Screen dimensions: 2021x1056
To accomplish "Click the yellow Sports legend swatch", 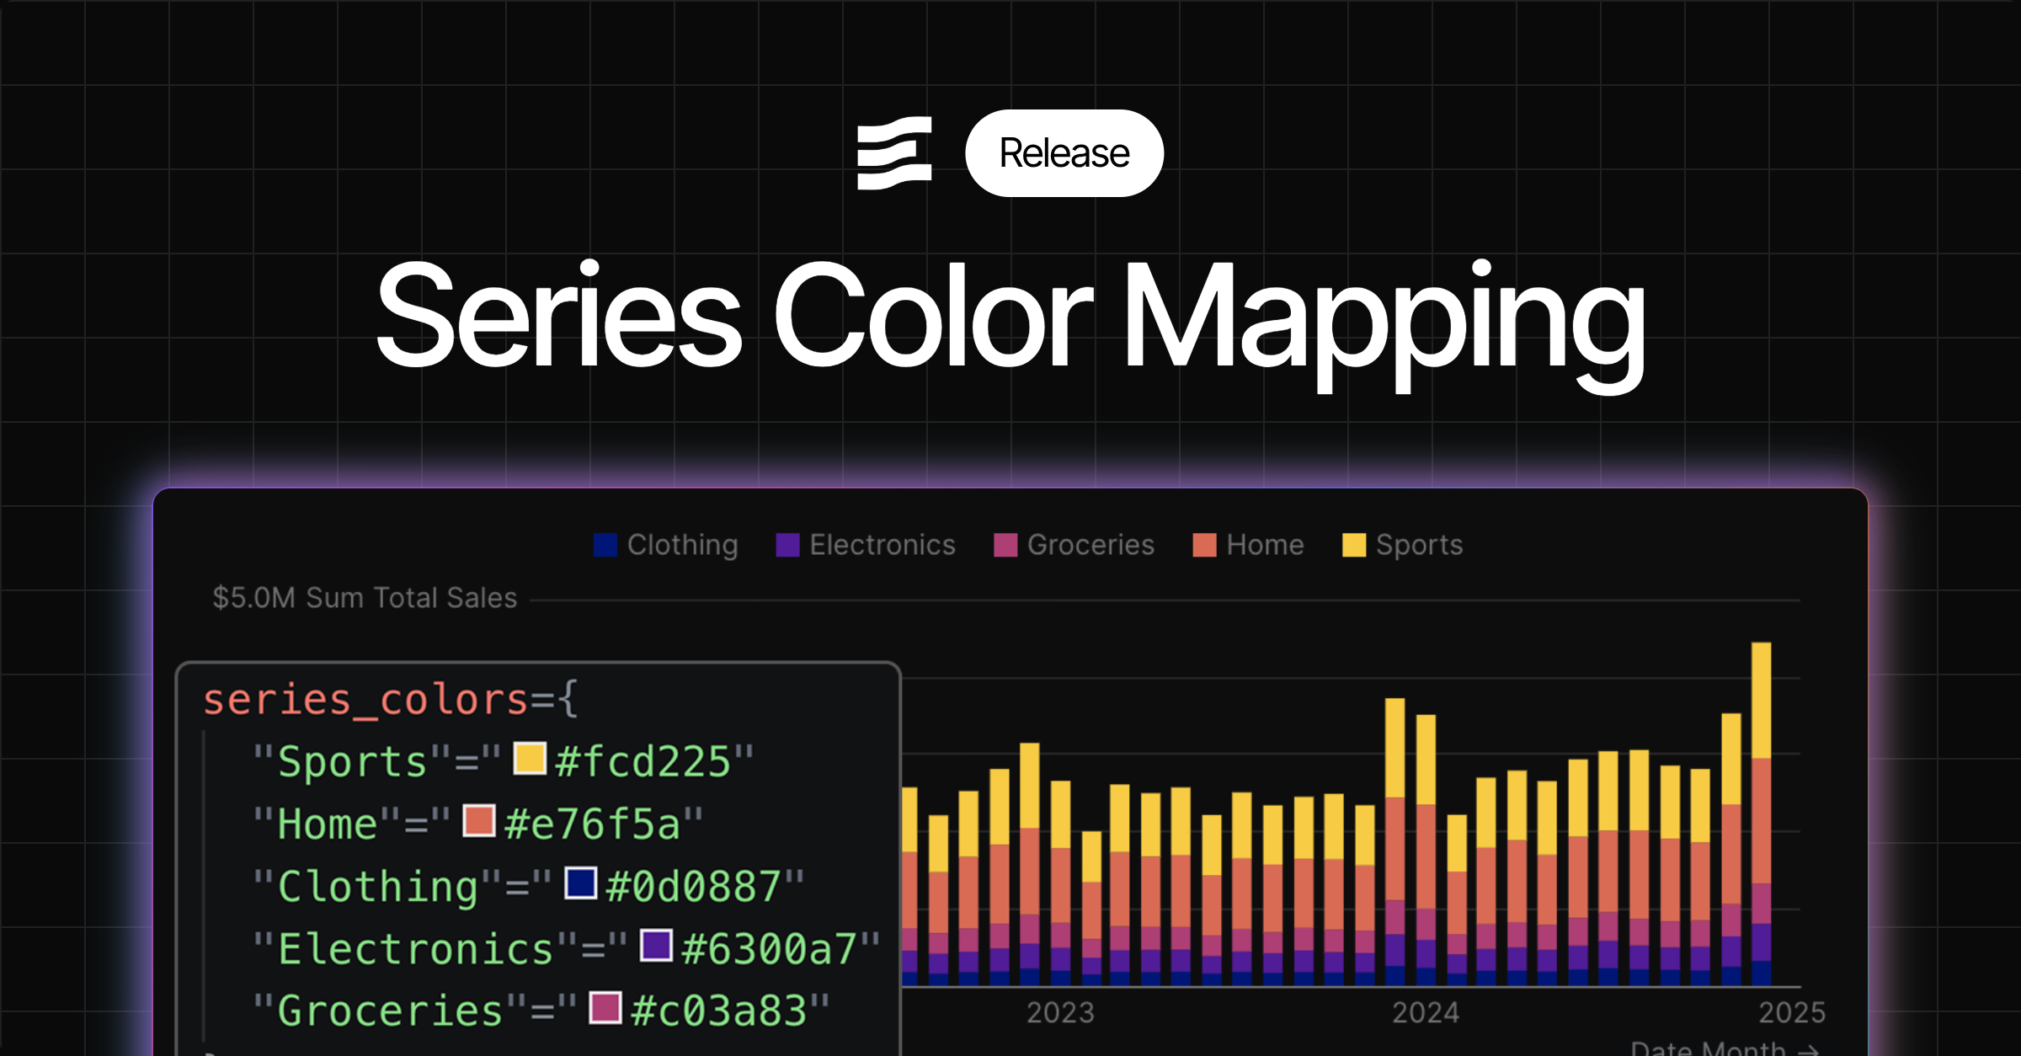I will [x=1353, y=545].
